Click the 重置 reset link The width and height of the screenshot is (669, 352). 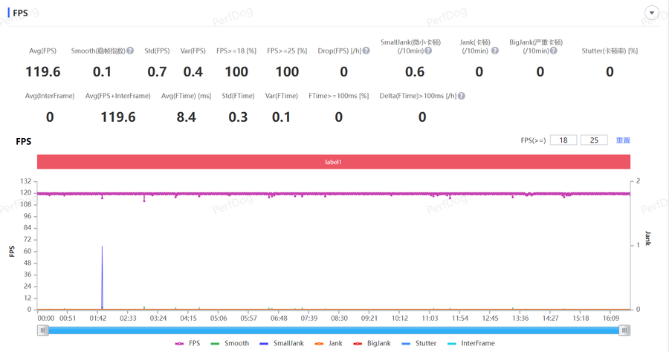pyautogui.click(x=623, y=140)
